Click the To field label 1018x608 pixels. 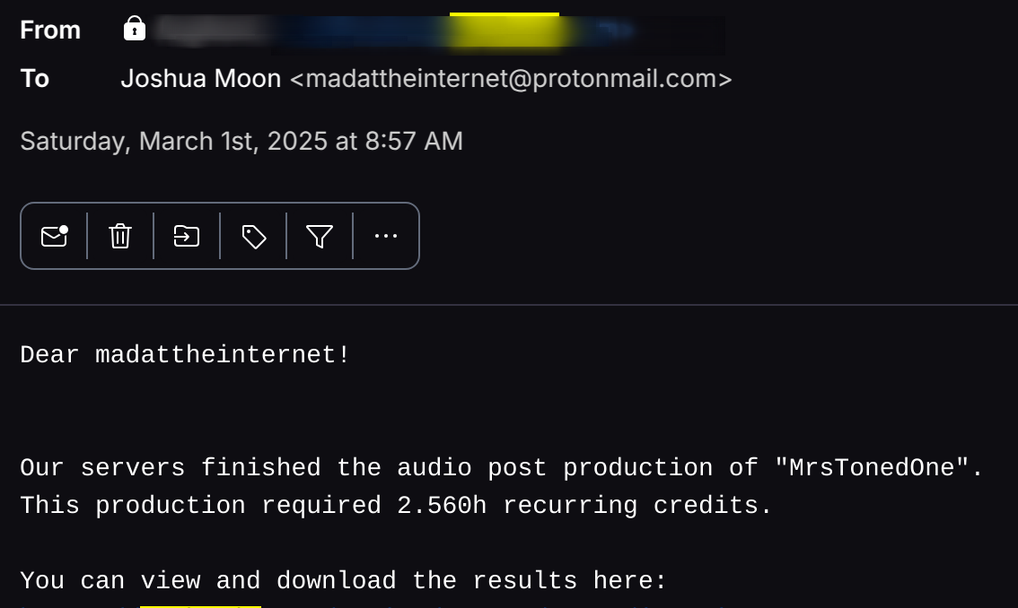(x=35, y=79)
